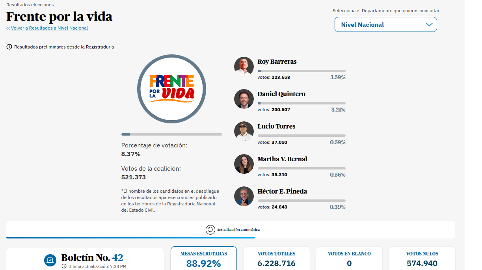Screen dimensions: 482x270
Task: Click Roy Barreras's vote progress bar
Action: pyautogui.click(x=301, y=71)
